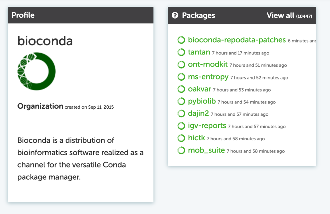Click the package icon beside oakvar
This screenshot has width=330, height=214.
pyautogui.click(x=181, y=89)
